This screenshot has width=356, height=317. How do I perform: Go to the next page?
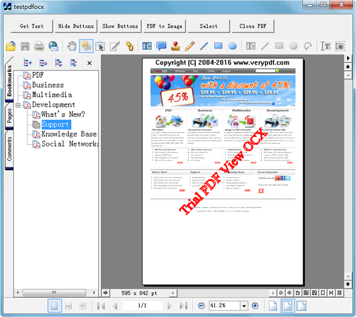(169, 306)
